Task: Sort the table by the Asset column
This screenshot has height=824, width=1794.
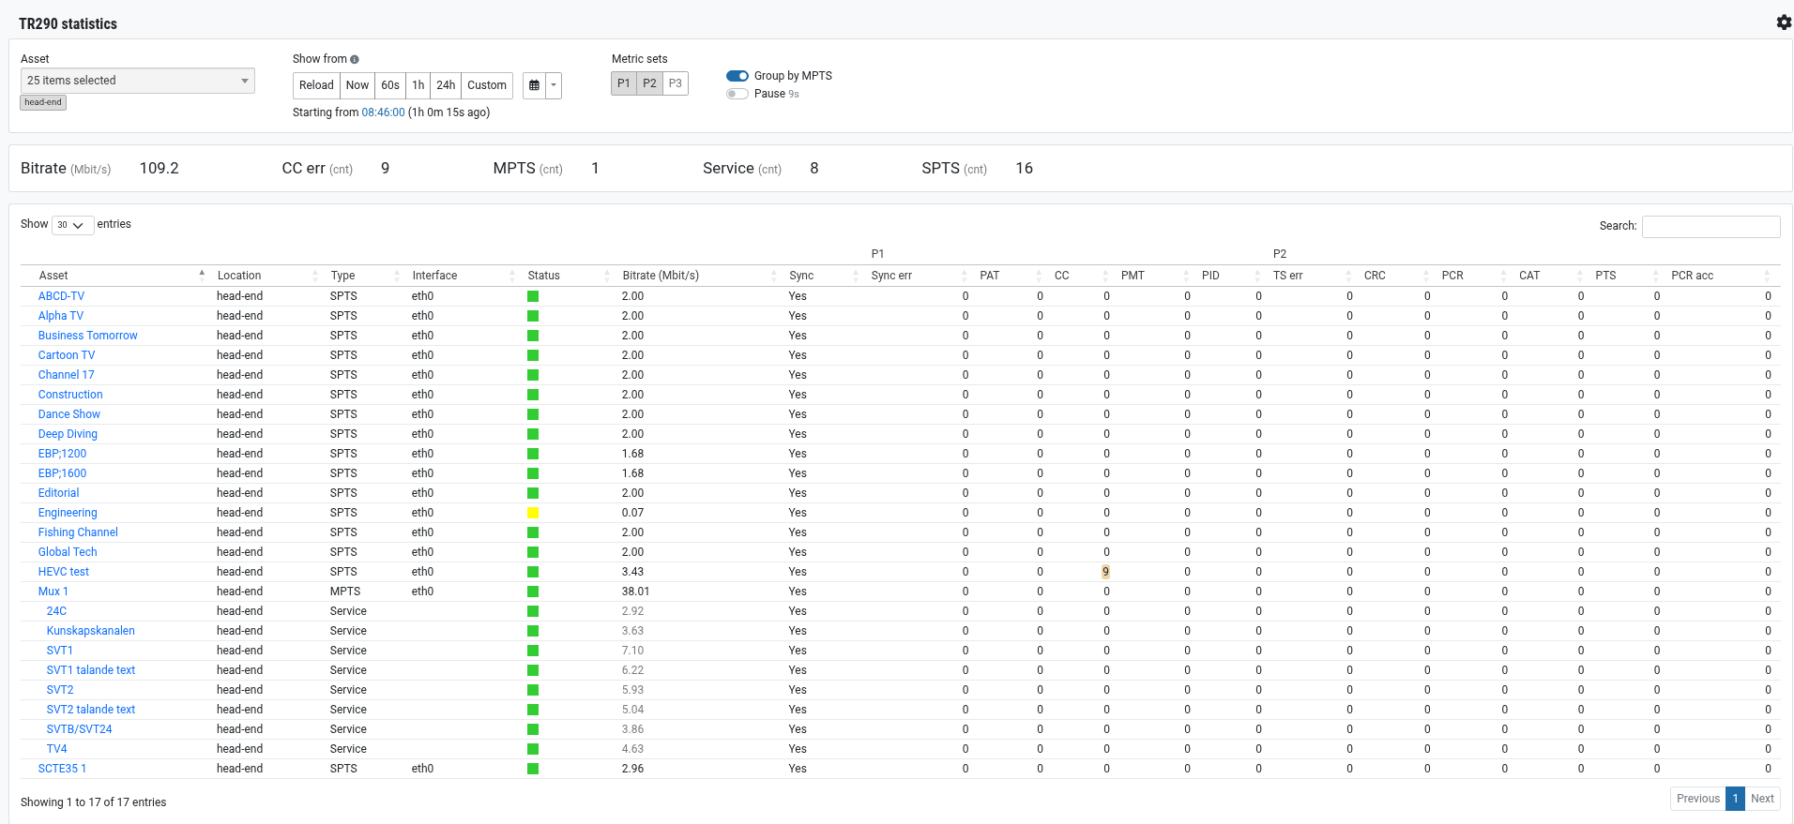Action: [x=53, y=276]
